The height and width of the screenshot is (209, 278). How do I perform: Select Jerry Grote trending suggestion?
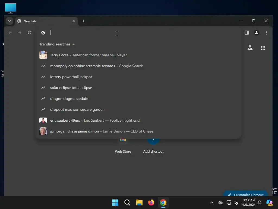click(138, 55)
